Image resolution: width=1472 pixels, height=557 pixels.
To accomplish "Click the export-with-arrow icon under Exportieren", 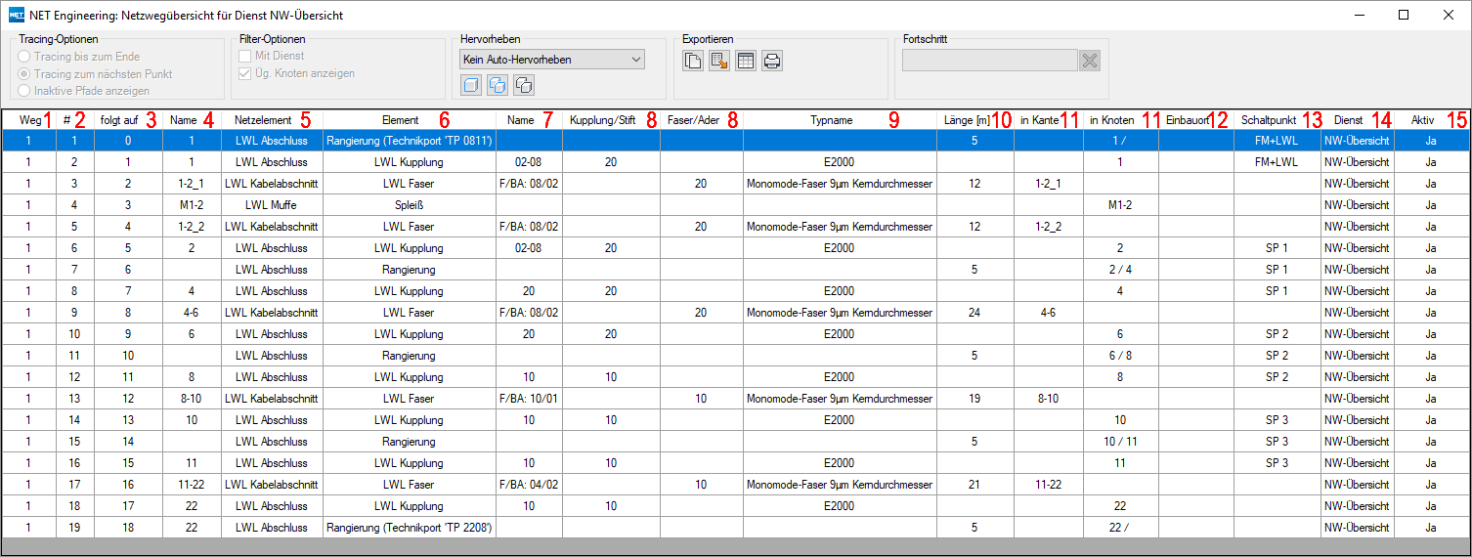I will point(718,61).
